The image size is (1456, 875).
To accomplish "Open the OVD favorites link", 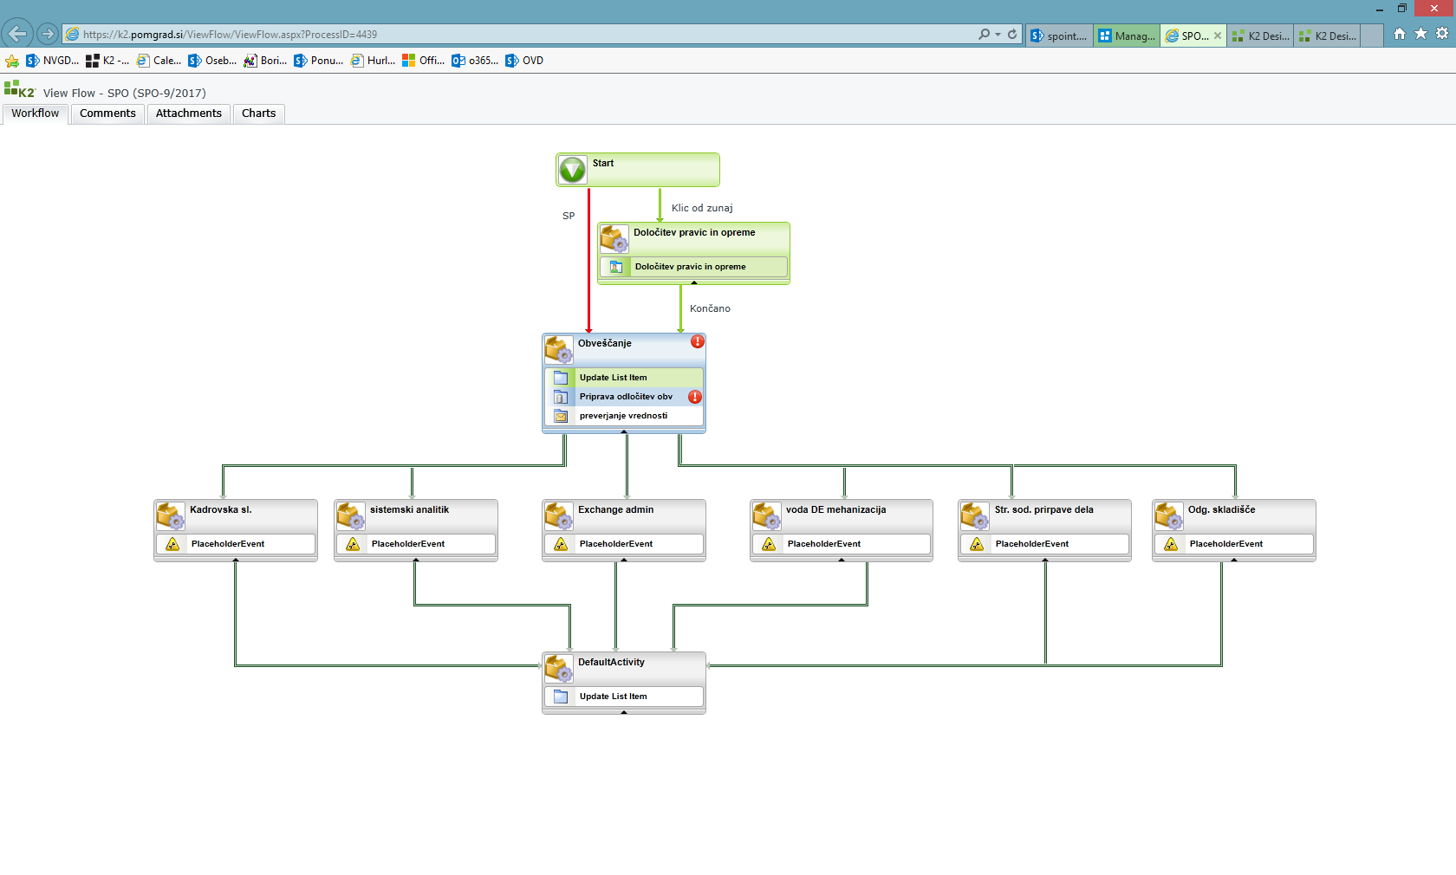I will point(524,61).
